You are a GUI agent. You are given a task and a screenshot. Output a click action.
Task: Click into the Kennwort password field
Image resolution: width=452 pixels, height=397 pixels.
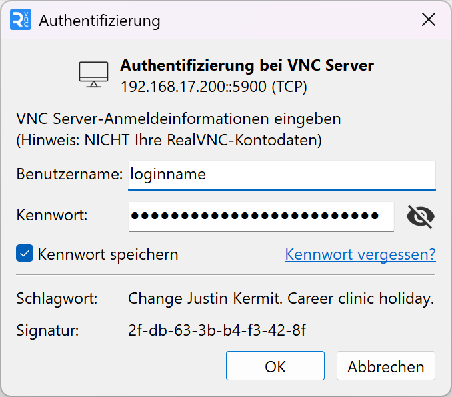click(x=261, y=216)
